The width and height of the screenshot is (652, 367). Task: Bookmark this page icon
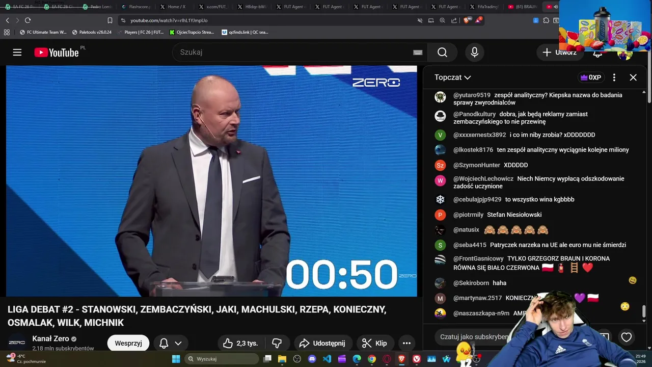(110, 20)
